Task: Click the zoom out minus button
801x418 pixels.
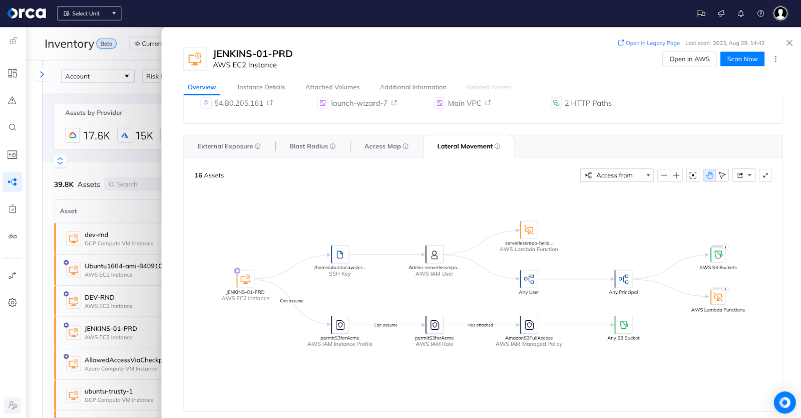Action: (x=664, y=175)
